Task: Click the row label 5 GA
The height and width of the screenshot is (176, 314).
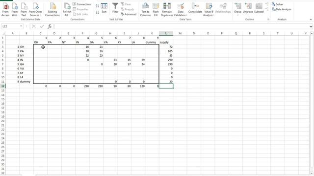Action: (x=26, y=64)
